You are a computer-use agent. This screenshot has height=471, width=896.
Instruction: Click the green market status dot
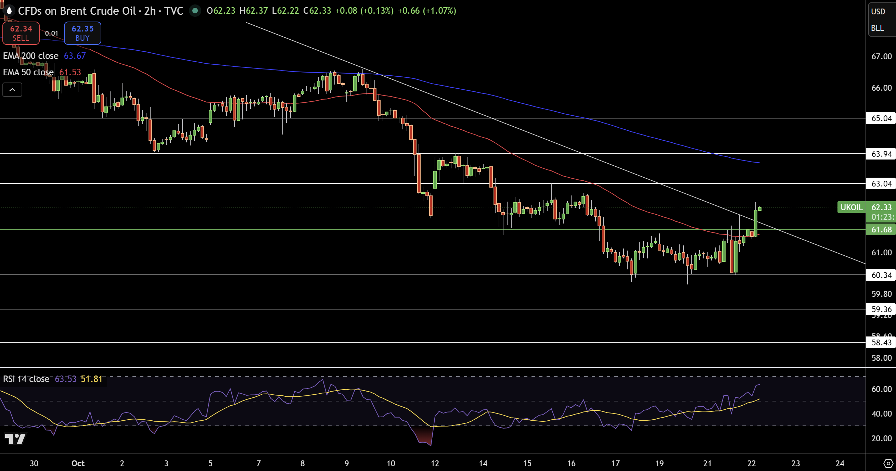195,11
